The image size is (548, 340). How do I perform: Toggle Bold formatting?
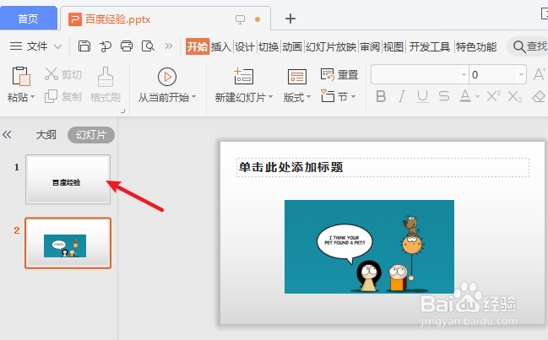[x=381, y=96]
